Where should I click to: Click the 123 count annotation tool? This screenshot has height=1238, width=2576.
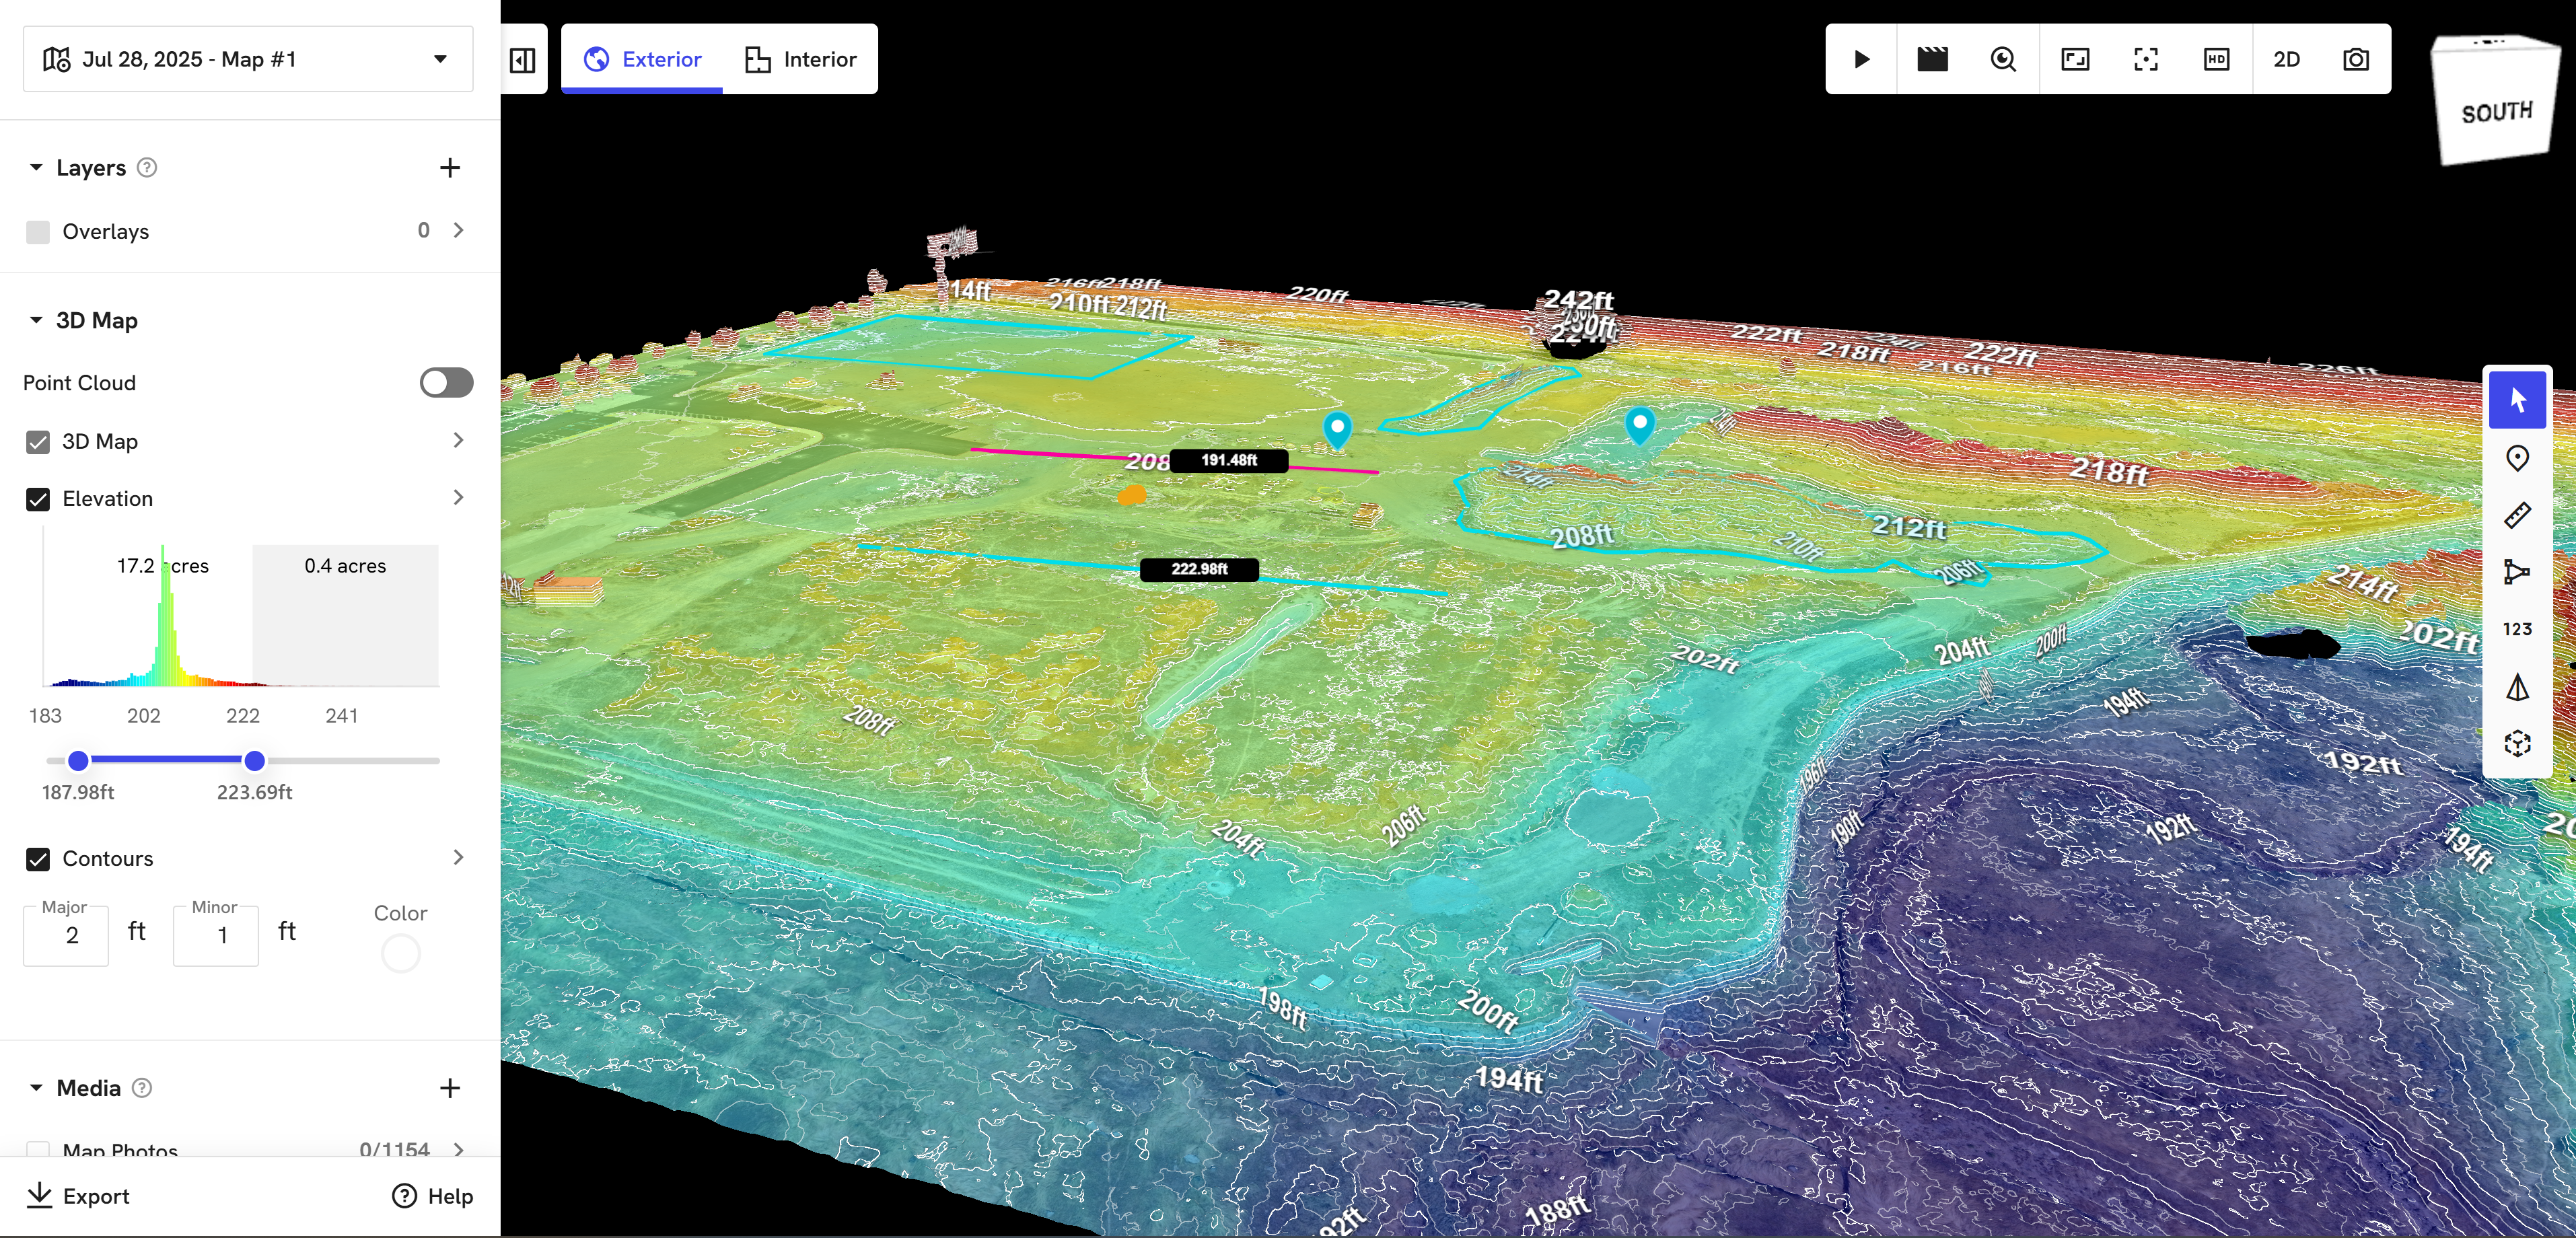[2517, 629]
